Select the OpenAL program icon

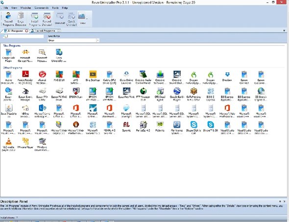tap(126, 126)
